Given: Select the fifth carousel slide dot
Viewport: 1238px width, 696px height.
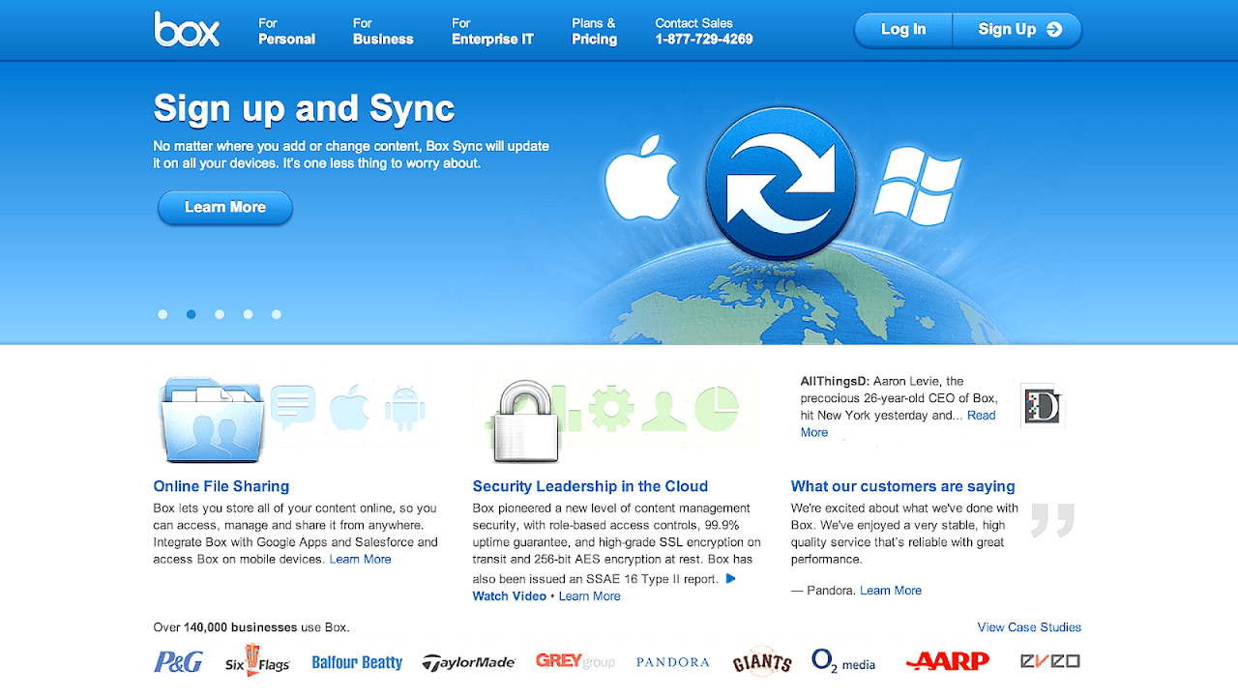Looking at the screenshot, I should coord(277,314).
